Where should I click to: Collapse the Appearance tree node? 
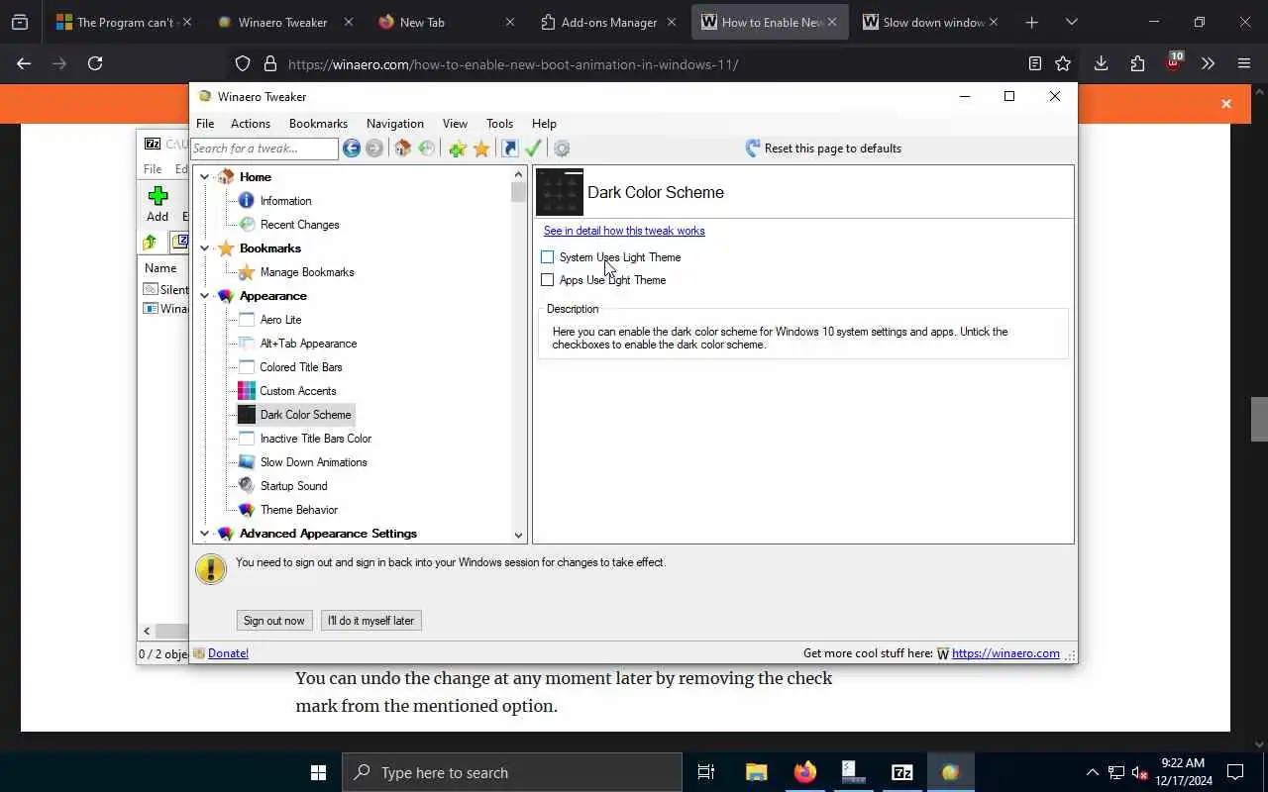tap(205, 296)
